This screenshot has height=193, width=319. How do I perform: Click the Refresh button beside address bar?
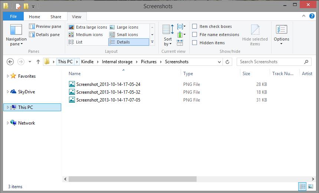tap(228, 62)
